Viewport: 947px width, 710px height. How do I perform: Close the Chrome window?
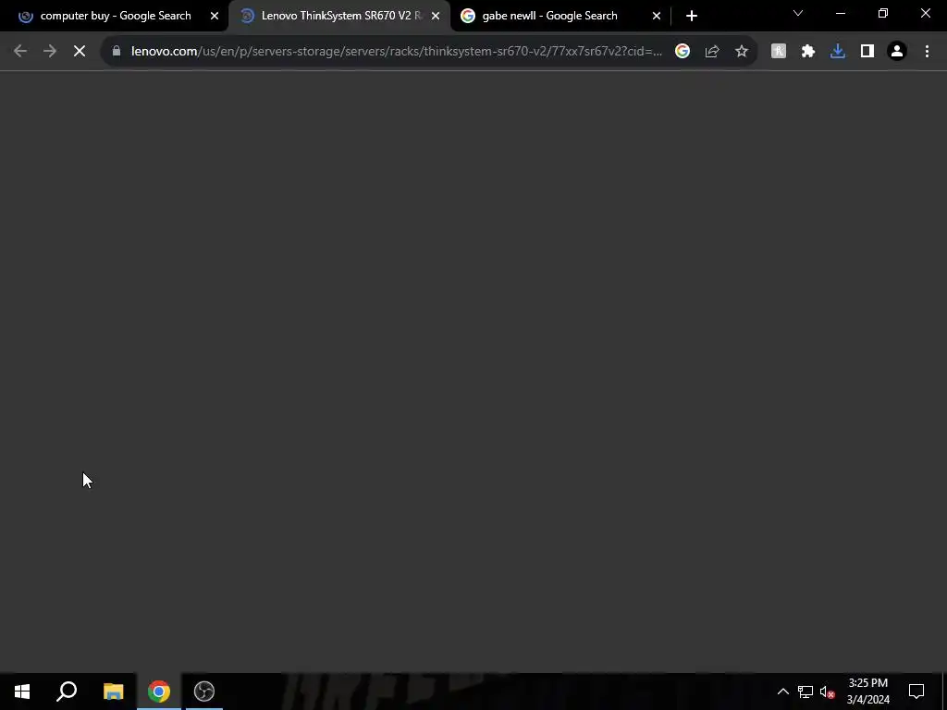(925, 13)
